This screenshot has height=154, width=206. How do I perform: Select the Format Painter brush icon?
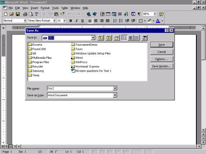point(62,14)
